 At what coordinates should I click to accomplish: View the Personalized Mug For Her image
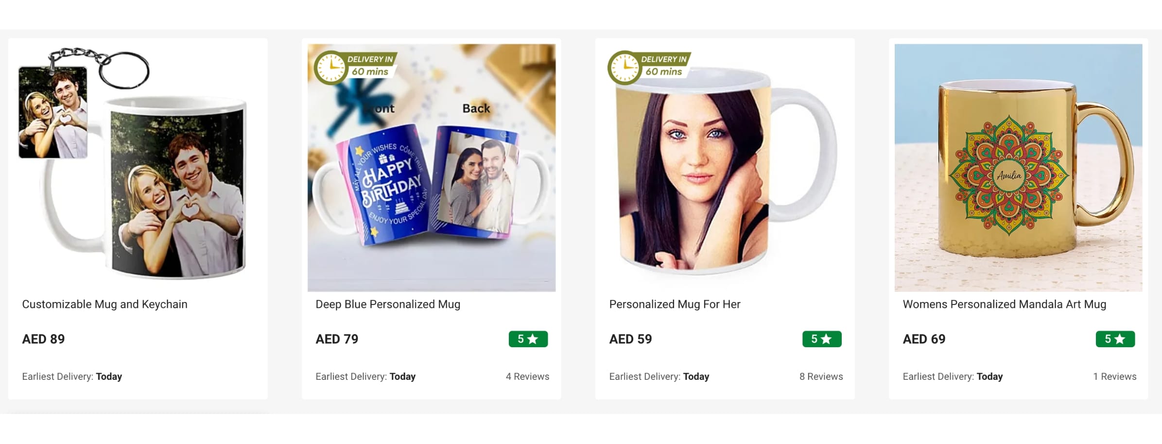(x=725, y=168)
